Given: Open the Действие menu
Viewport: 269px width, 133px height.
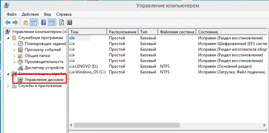Looking at the screenshot, I should coord(30,14).
